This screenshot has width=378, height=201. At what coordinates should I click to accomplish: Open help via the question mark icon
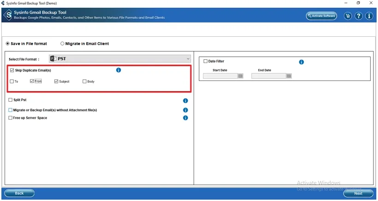[358, 16]
